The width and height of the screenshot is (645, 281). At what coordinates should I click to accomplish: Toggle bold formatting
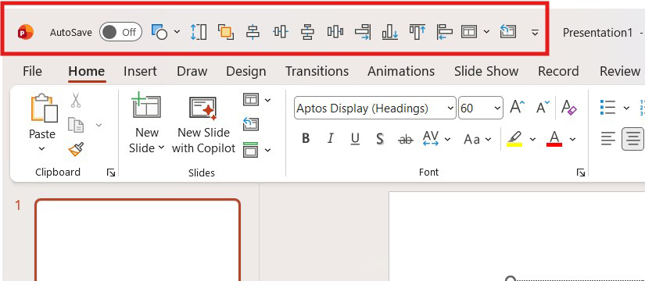point(306,139)
